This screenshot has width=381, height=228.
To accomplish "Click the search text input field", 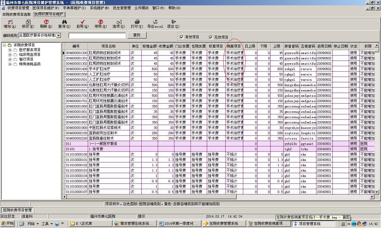I will (97, 35).
